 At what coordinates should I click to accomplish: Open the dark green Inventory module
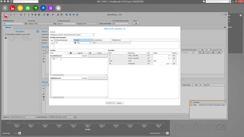click(x=35, y=8)
